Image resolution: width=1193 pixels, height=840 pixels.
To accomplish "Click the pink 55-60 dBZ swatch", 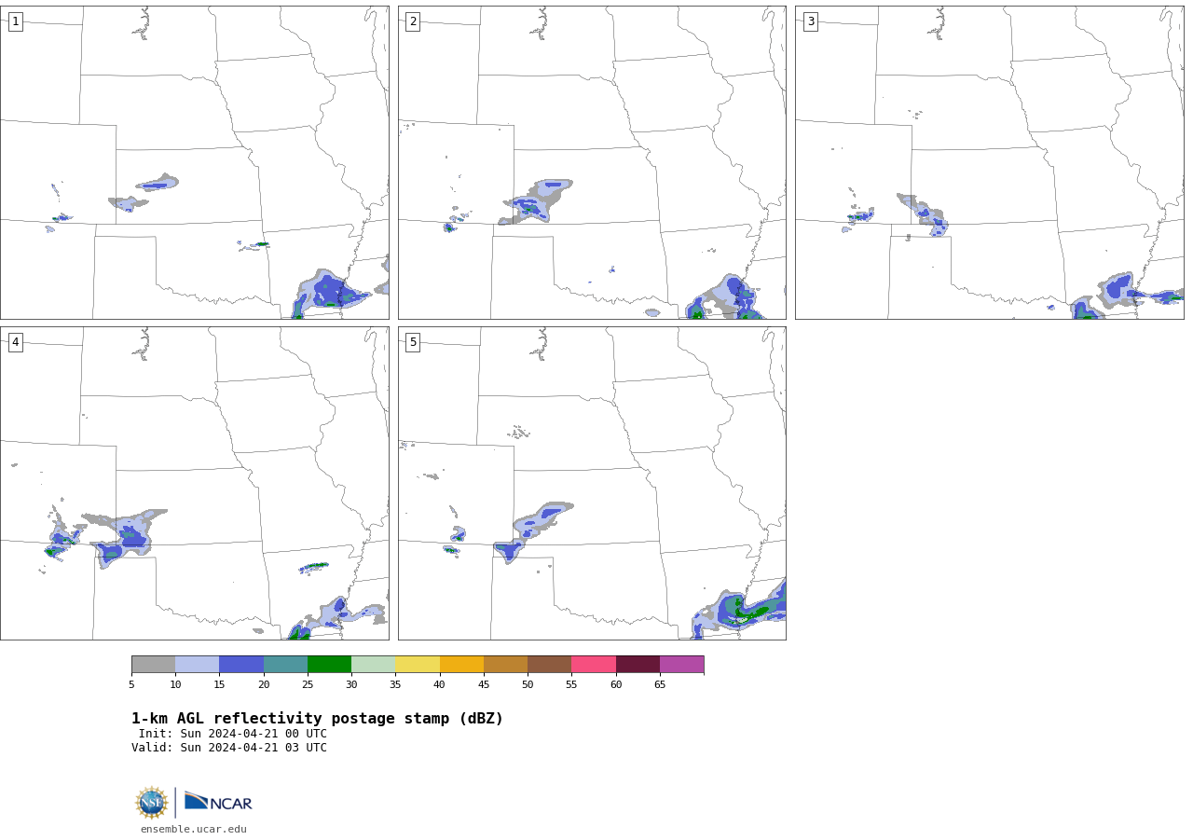I will coord(594,664).
